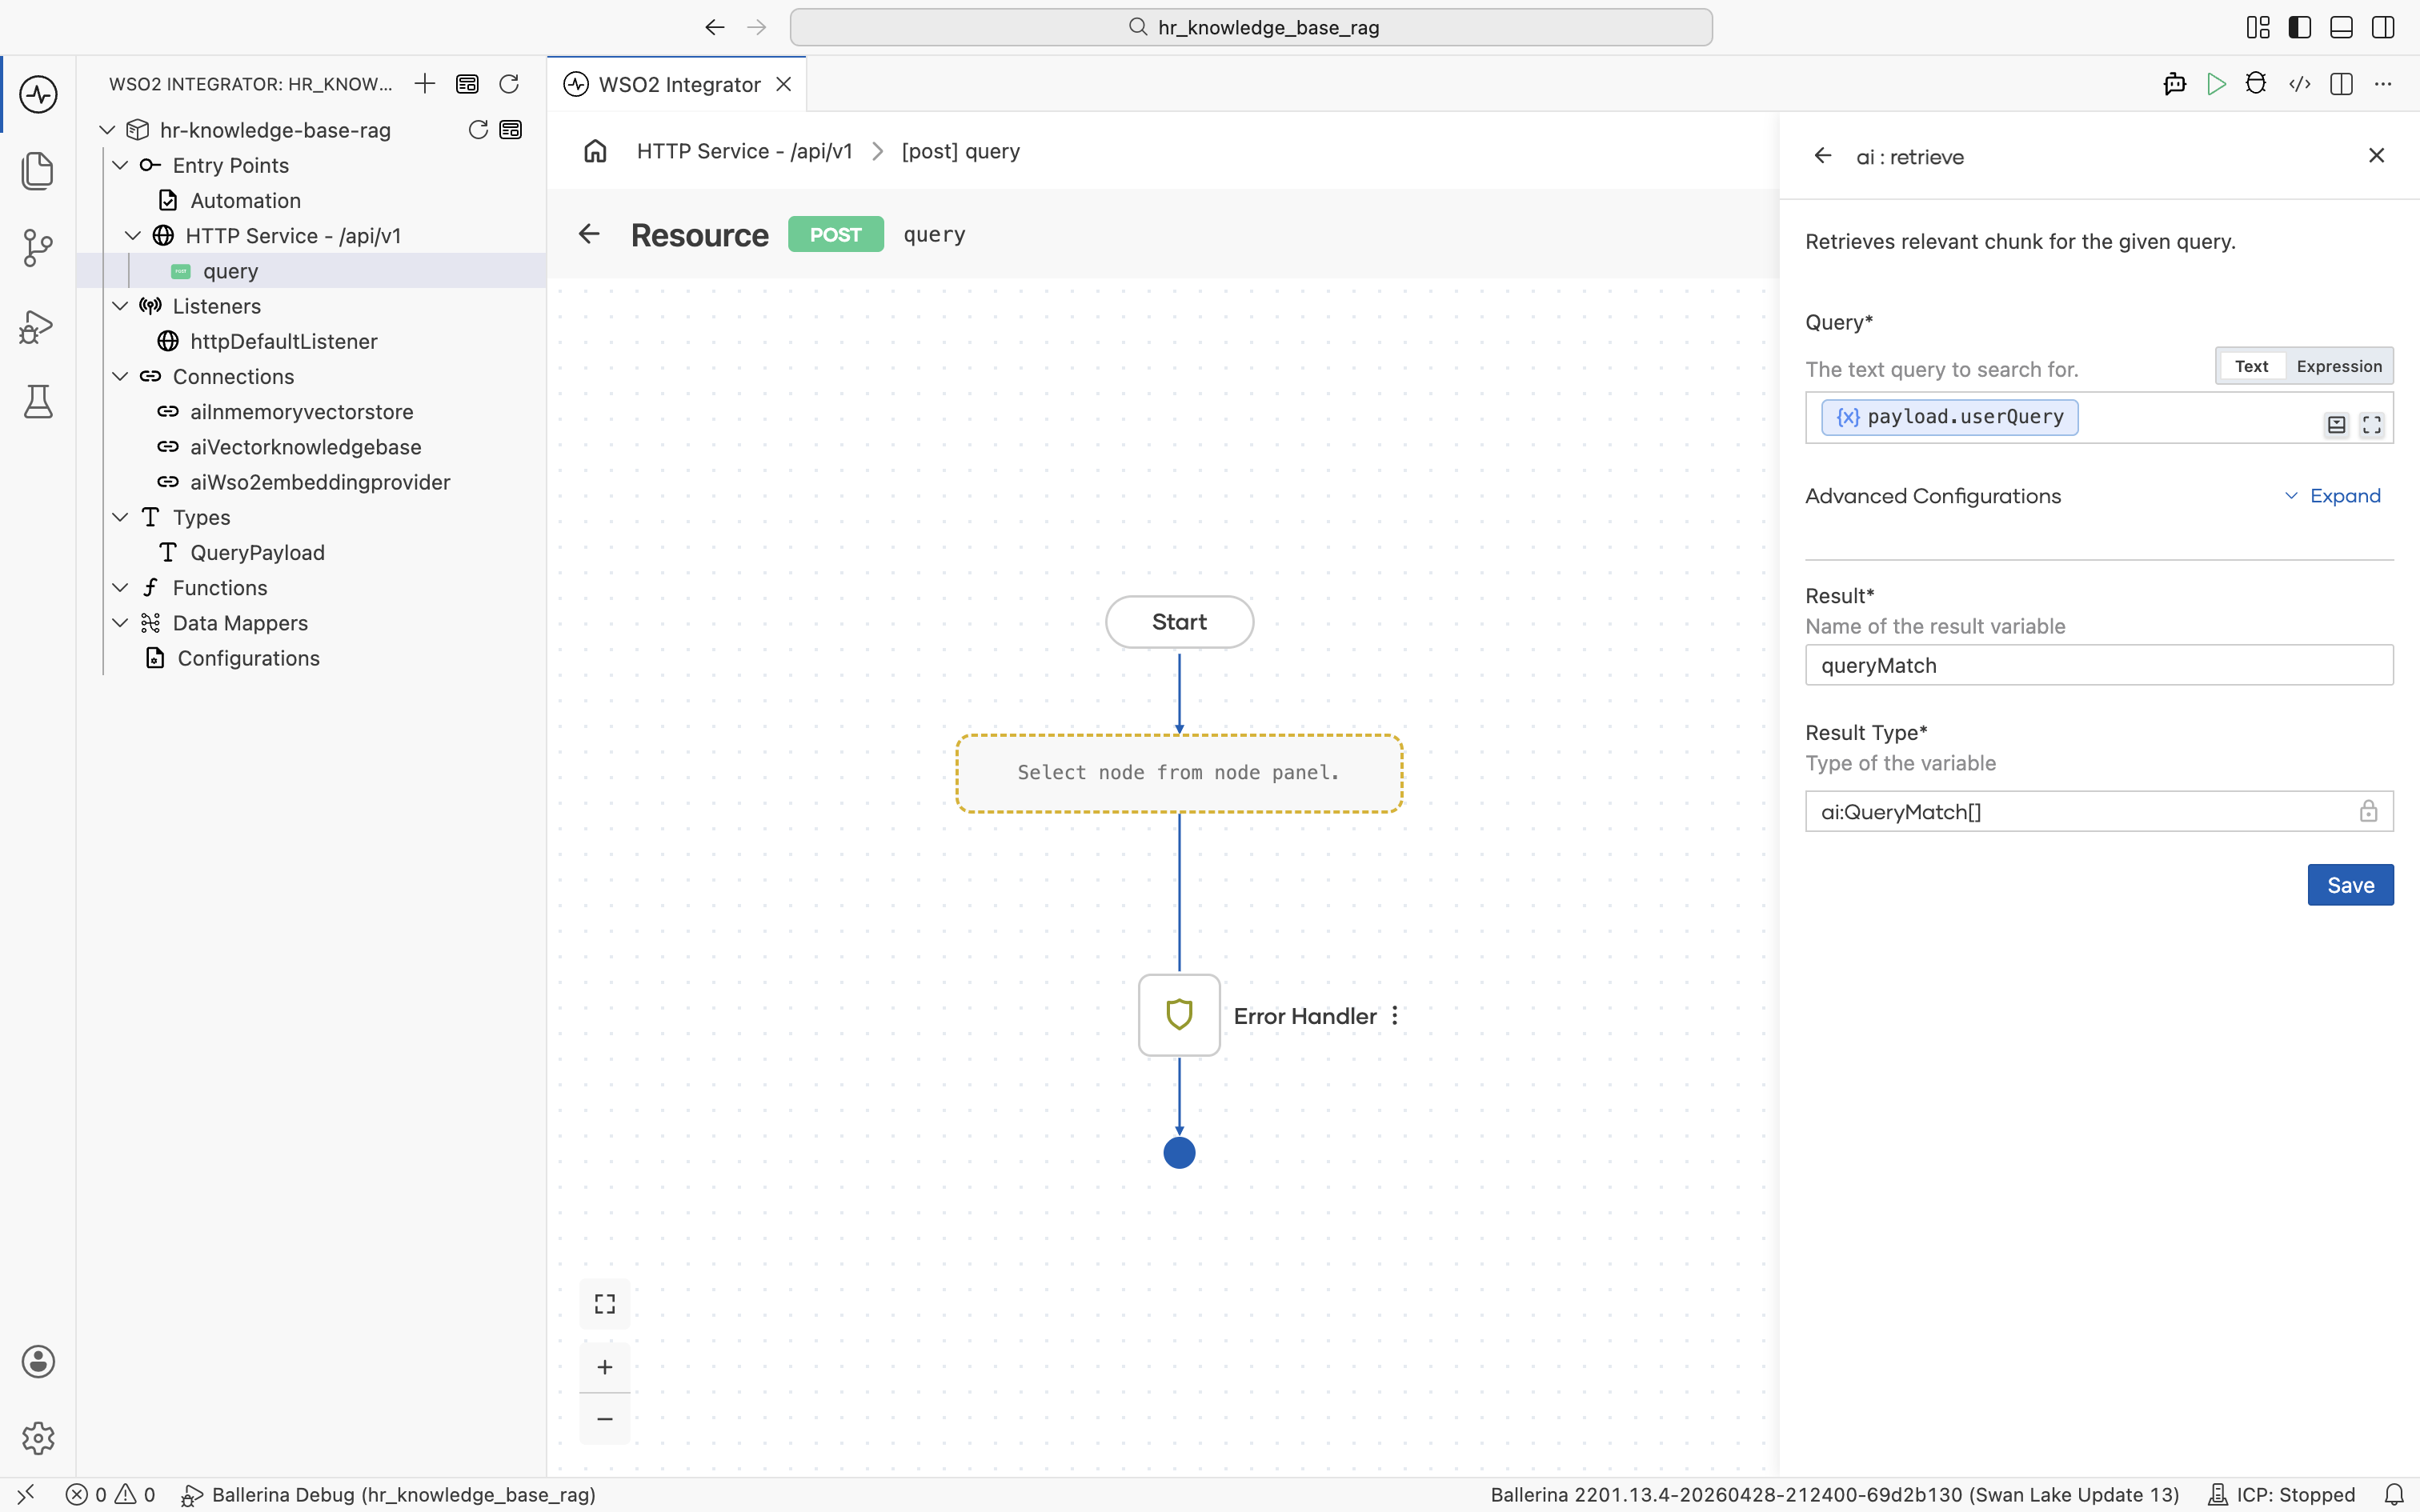This screenshot has width=2420, height=1512.
Task: Open the Manage settings gear
Action: click(38, 1438)
